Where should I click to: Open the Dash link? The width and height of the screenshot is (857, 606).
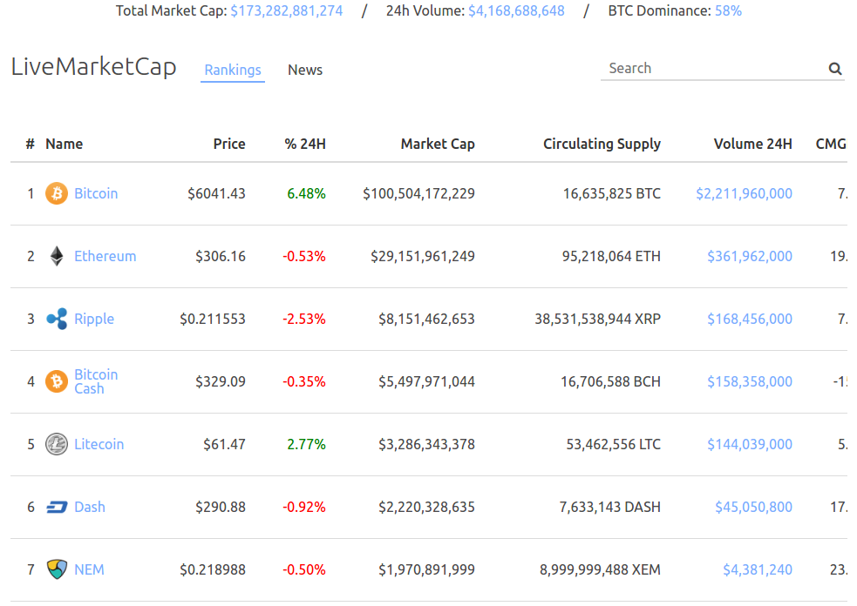pos(90,508)
